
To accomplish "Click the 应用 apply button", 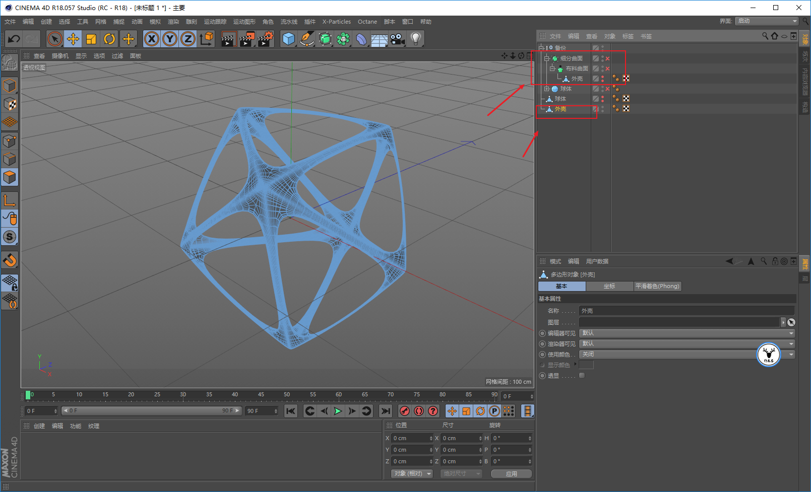I will [512, 473].
